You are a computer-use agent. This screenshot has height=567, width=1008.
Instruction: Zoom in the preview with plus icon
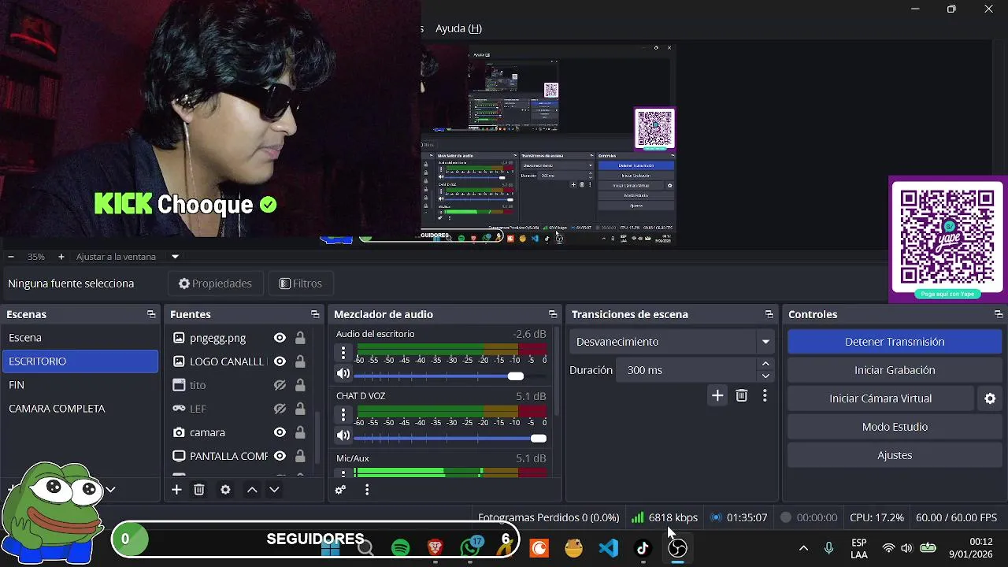pos(61,257)
